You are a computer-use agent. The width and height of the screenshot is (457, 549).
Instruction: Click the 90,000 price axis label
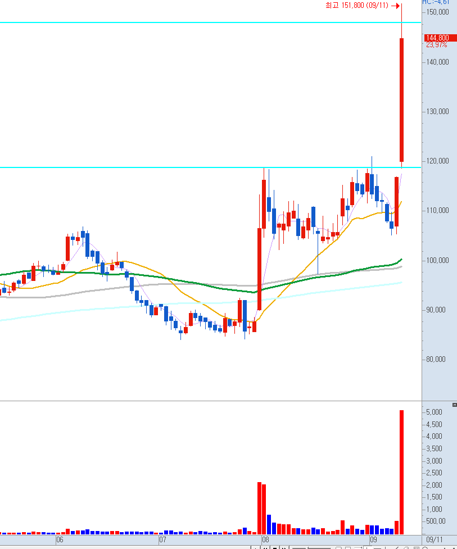click(x=436, y=310)
